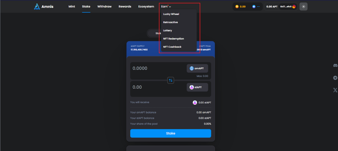Click the stAPT icon beside 0.00 stAPT
The image size is (338, 151).
click(x=195, y=103)
